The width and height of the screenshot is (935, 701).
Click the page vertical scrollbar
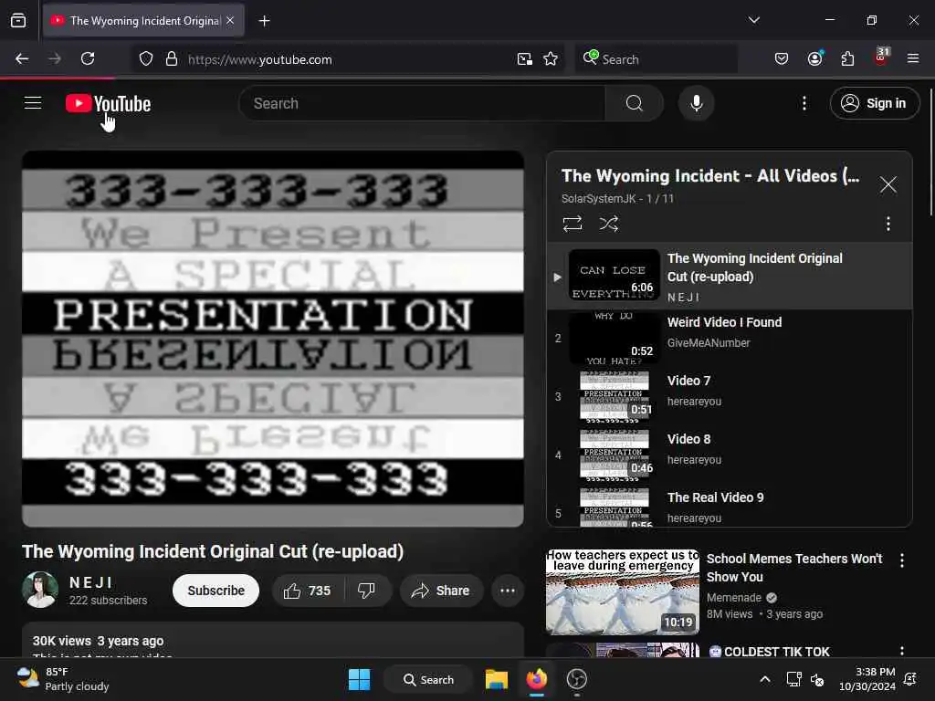pyautogui.click(x=930, y=152)
